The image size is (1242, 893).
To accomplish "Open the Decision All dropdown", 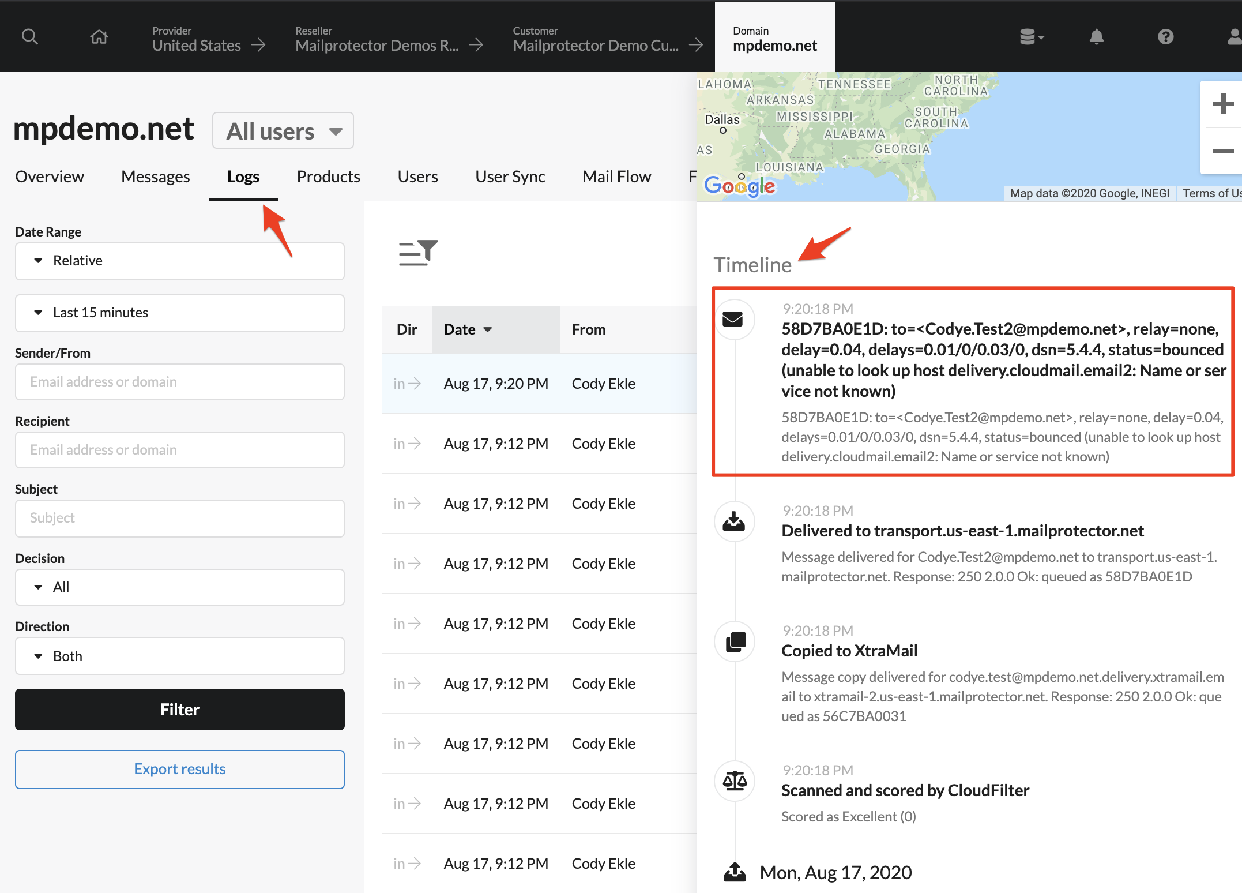I will [x=180, y=587].
